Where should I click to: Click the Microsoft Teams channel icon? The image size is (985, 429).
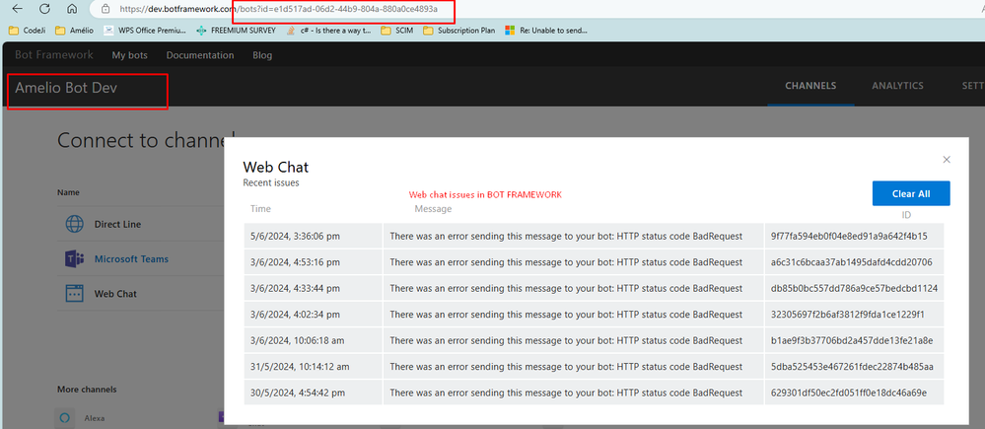pyautogui.click(x=75, y=258)
